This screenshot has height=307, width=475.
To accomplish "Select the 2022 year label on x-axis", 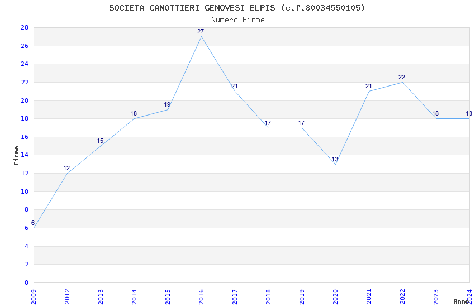I will 402,297.
